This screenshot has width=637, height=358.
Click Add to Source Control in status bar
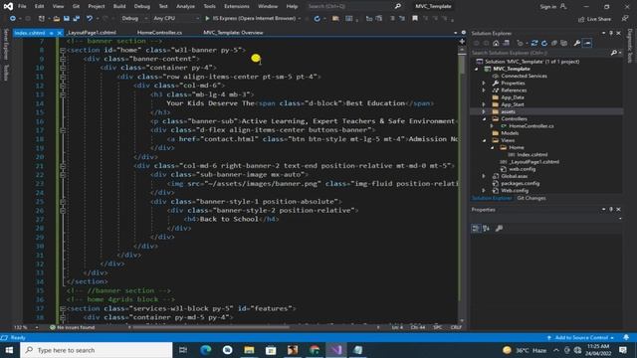coord(581,338)
